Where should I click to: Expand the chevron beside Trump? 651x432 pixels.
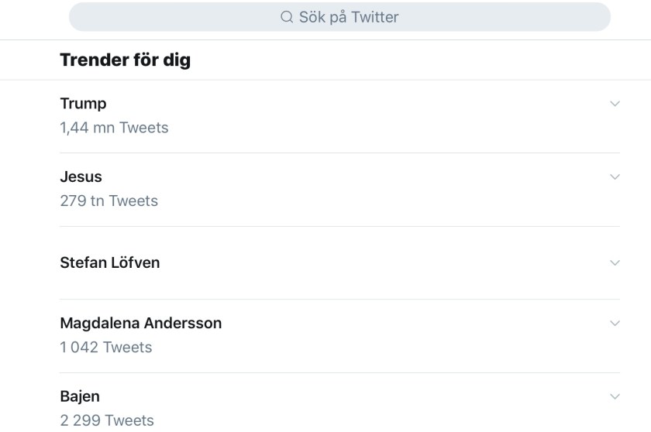615,104
